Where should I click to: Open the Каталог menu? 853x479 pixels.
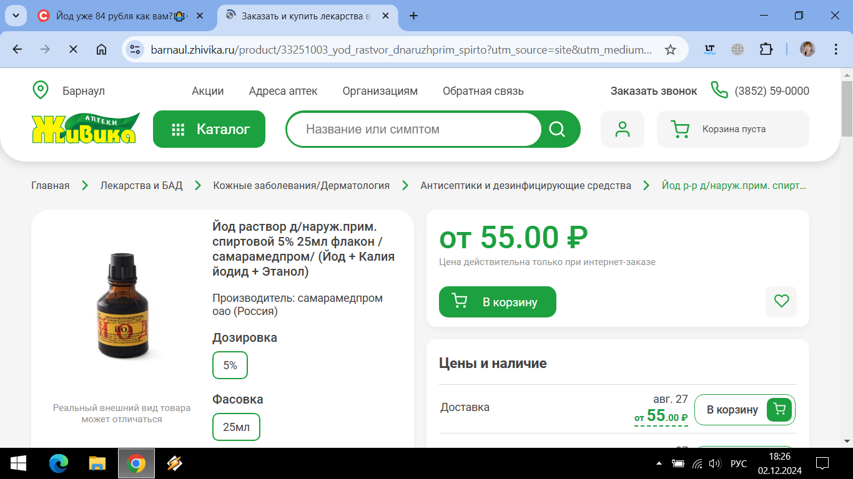(x=209, y=129)
